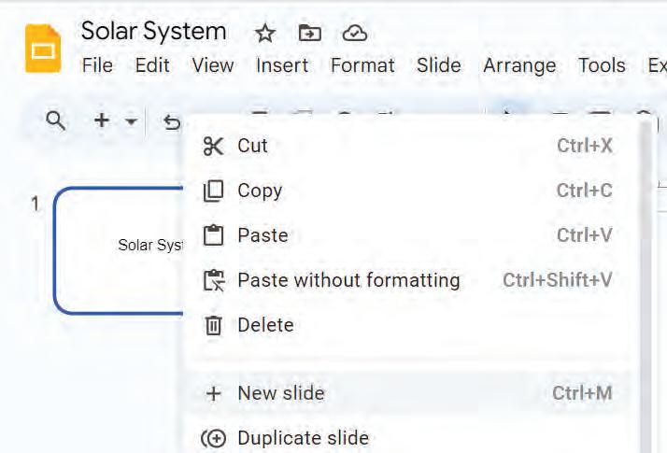Image resolution: width=667 pixels, height=453 pixels.
Task: Open the Insert menu
Action: [282, 65]
